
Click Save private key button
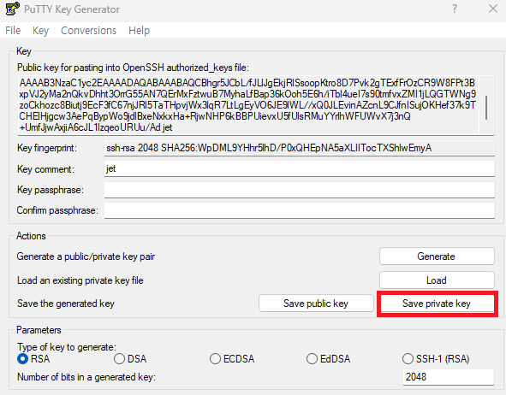[437, 304]
